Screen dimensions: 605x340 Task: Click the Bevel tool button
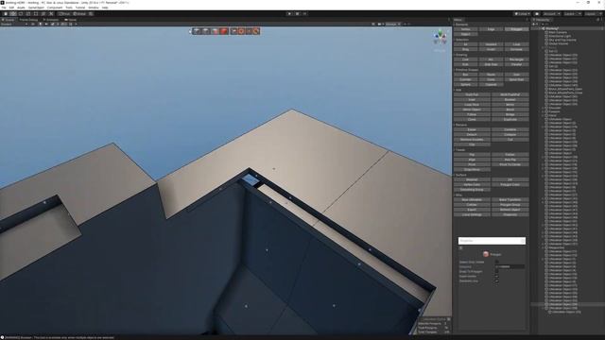pyautogui.click(x=510, y=110)
